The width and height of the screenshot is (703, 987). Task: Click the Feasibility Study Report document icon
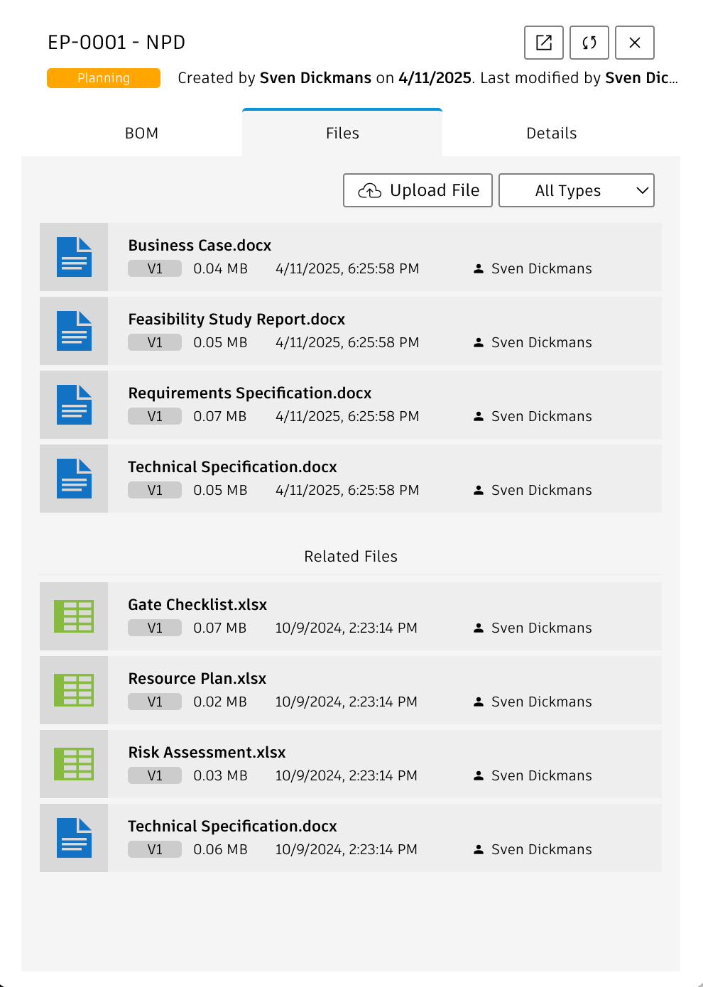click(74, 331)
